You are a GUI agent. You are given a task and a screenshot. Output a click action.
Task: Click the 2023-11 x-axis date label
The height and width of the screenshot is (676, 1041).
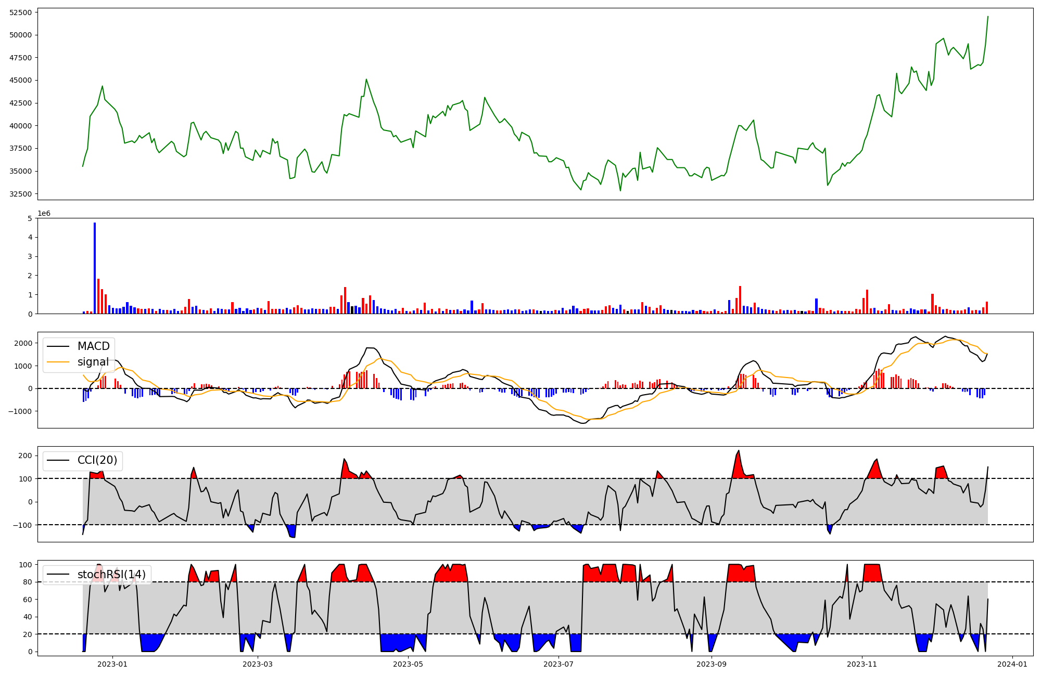pos(862,664)
